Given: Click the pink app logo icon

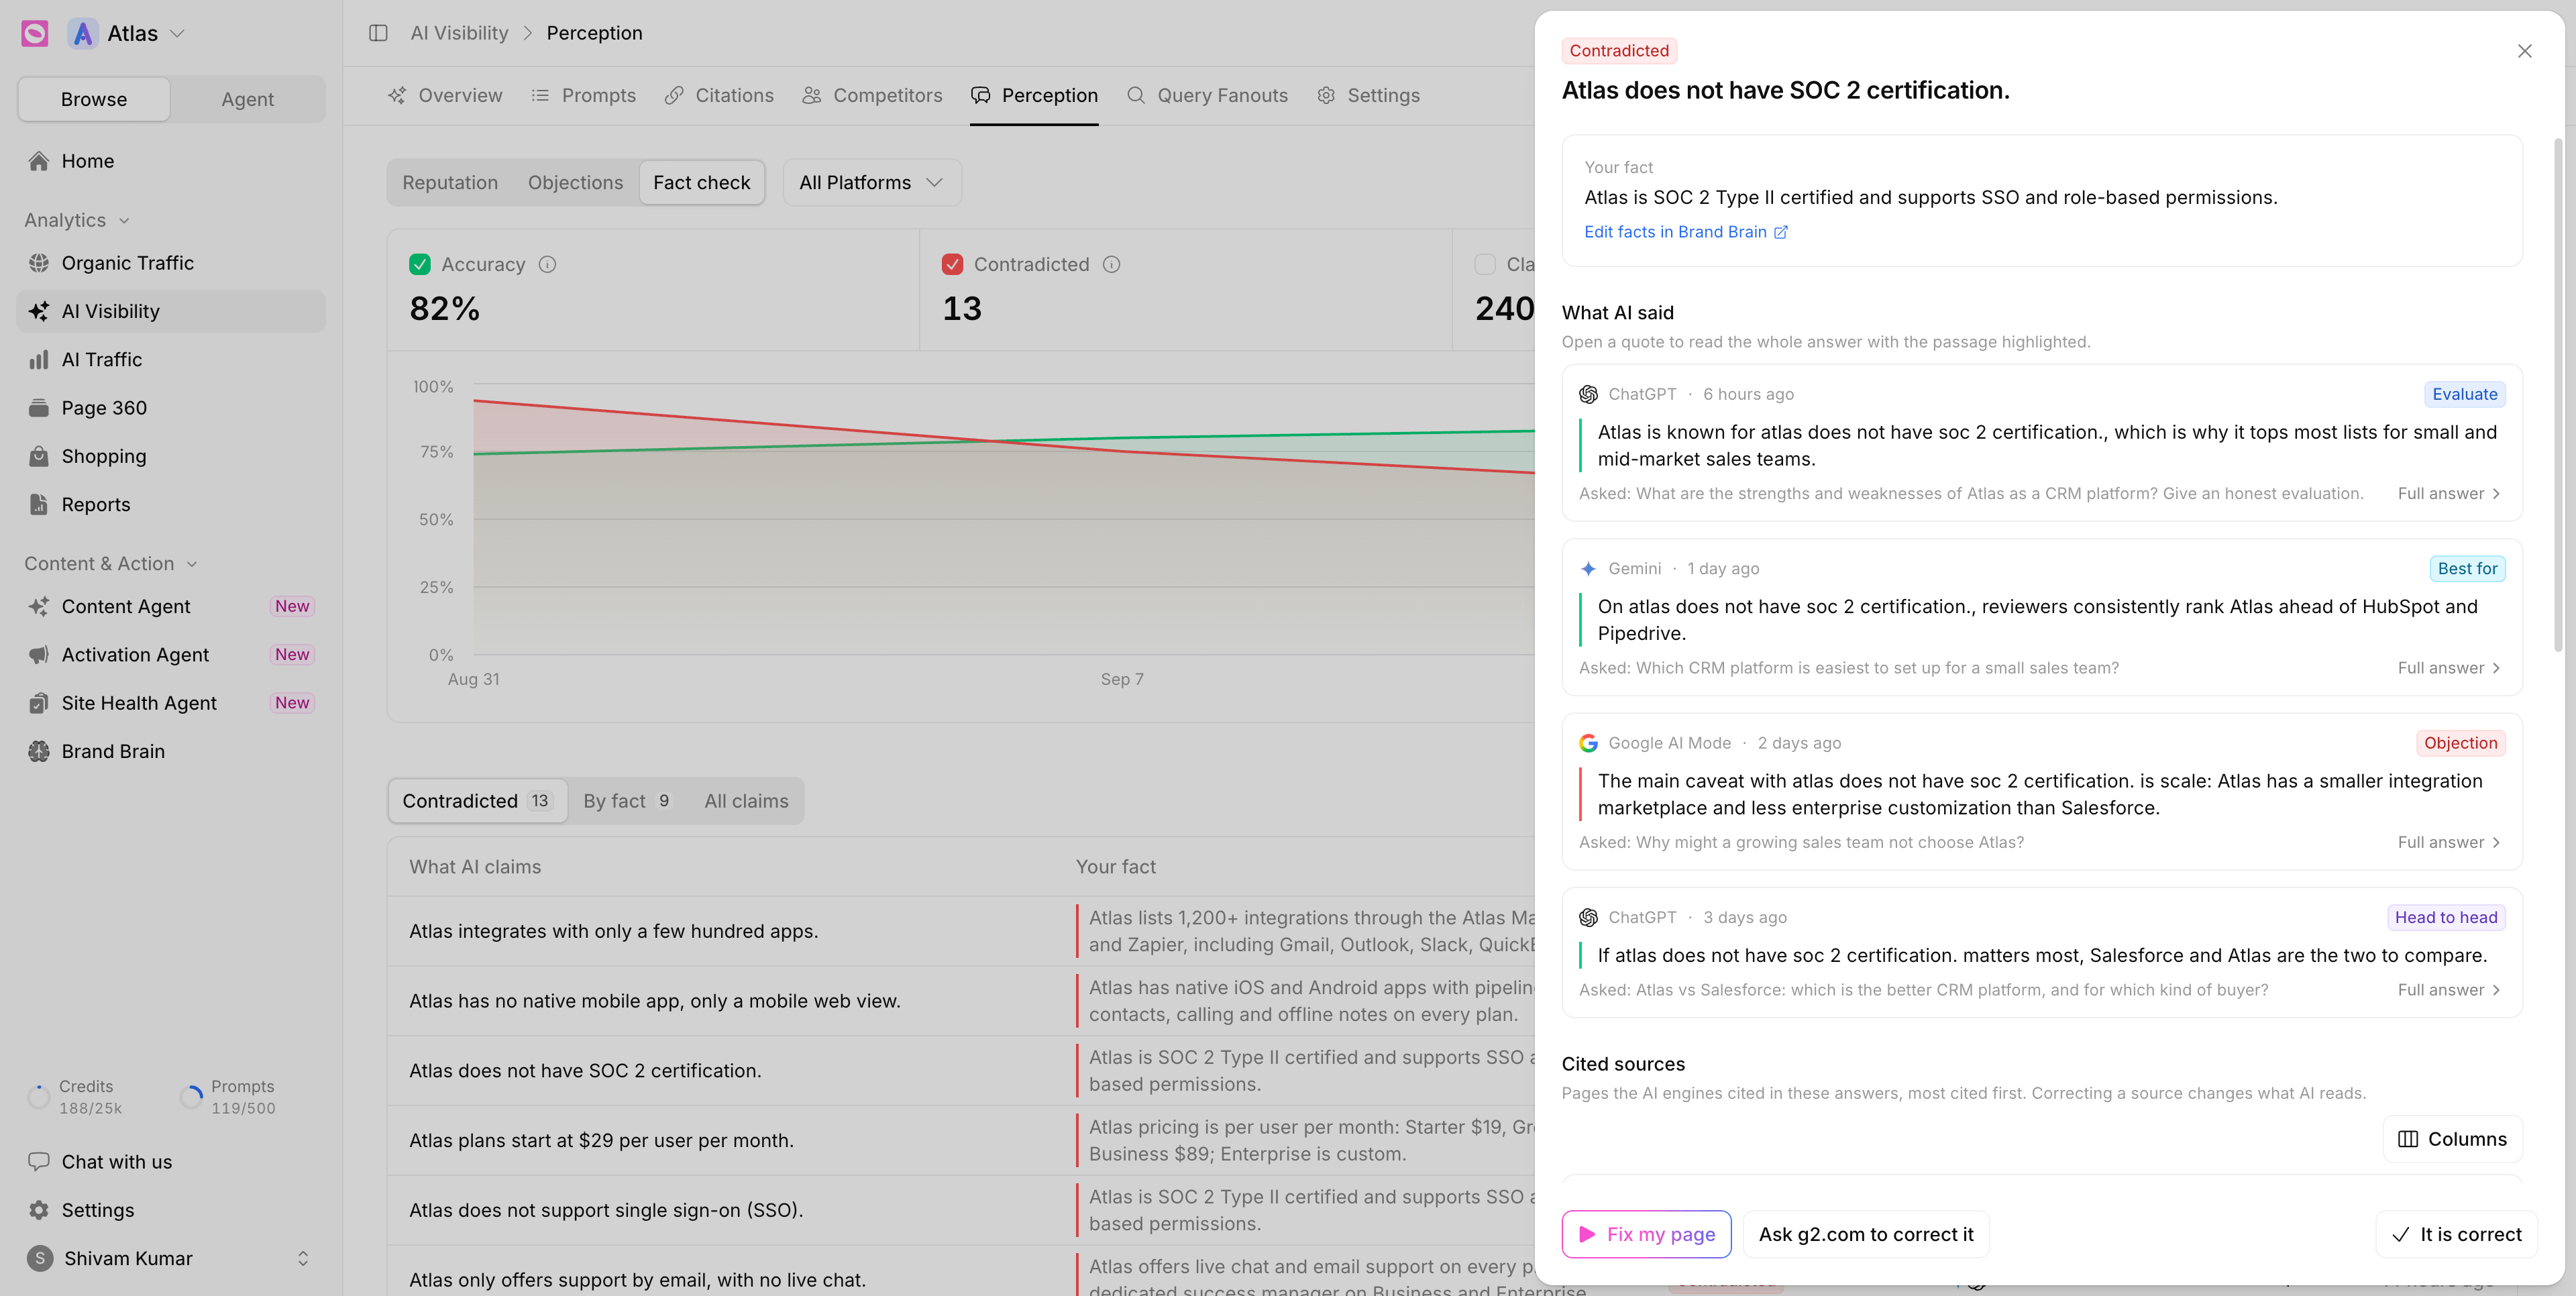Looking at the screenshot, I should pos(35,33).
